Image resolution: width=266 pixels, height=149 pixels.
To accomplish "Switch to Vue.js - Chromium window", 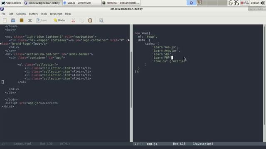I will point(82,3).
